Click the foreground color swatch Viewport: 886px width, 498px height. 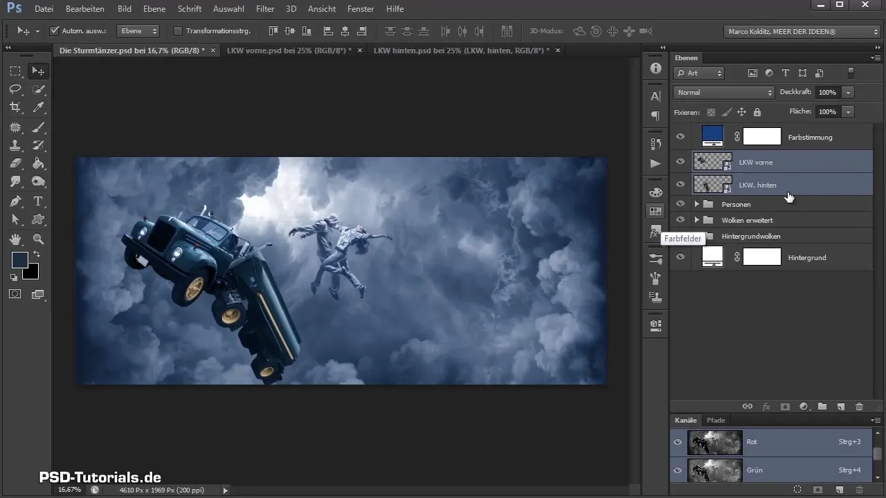pos(19,260)
